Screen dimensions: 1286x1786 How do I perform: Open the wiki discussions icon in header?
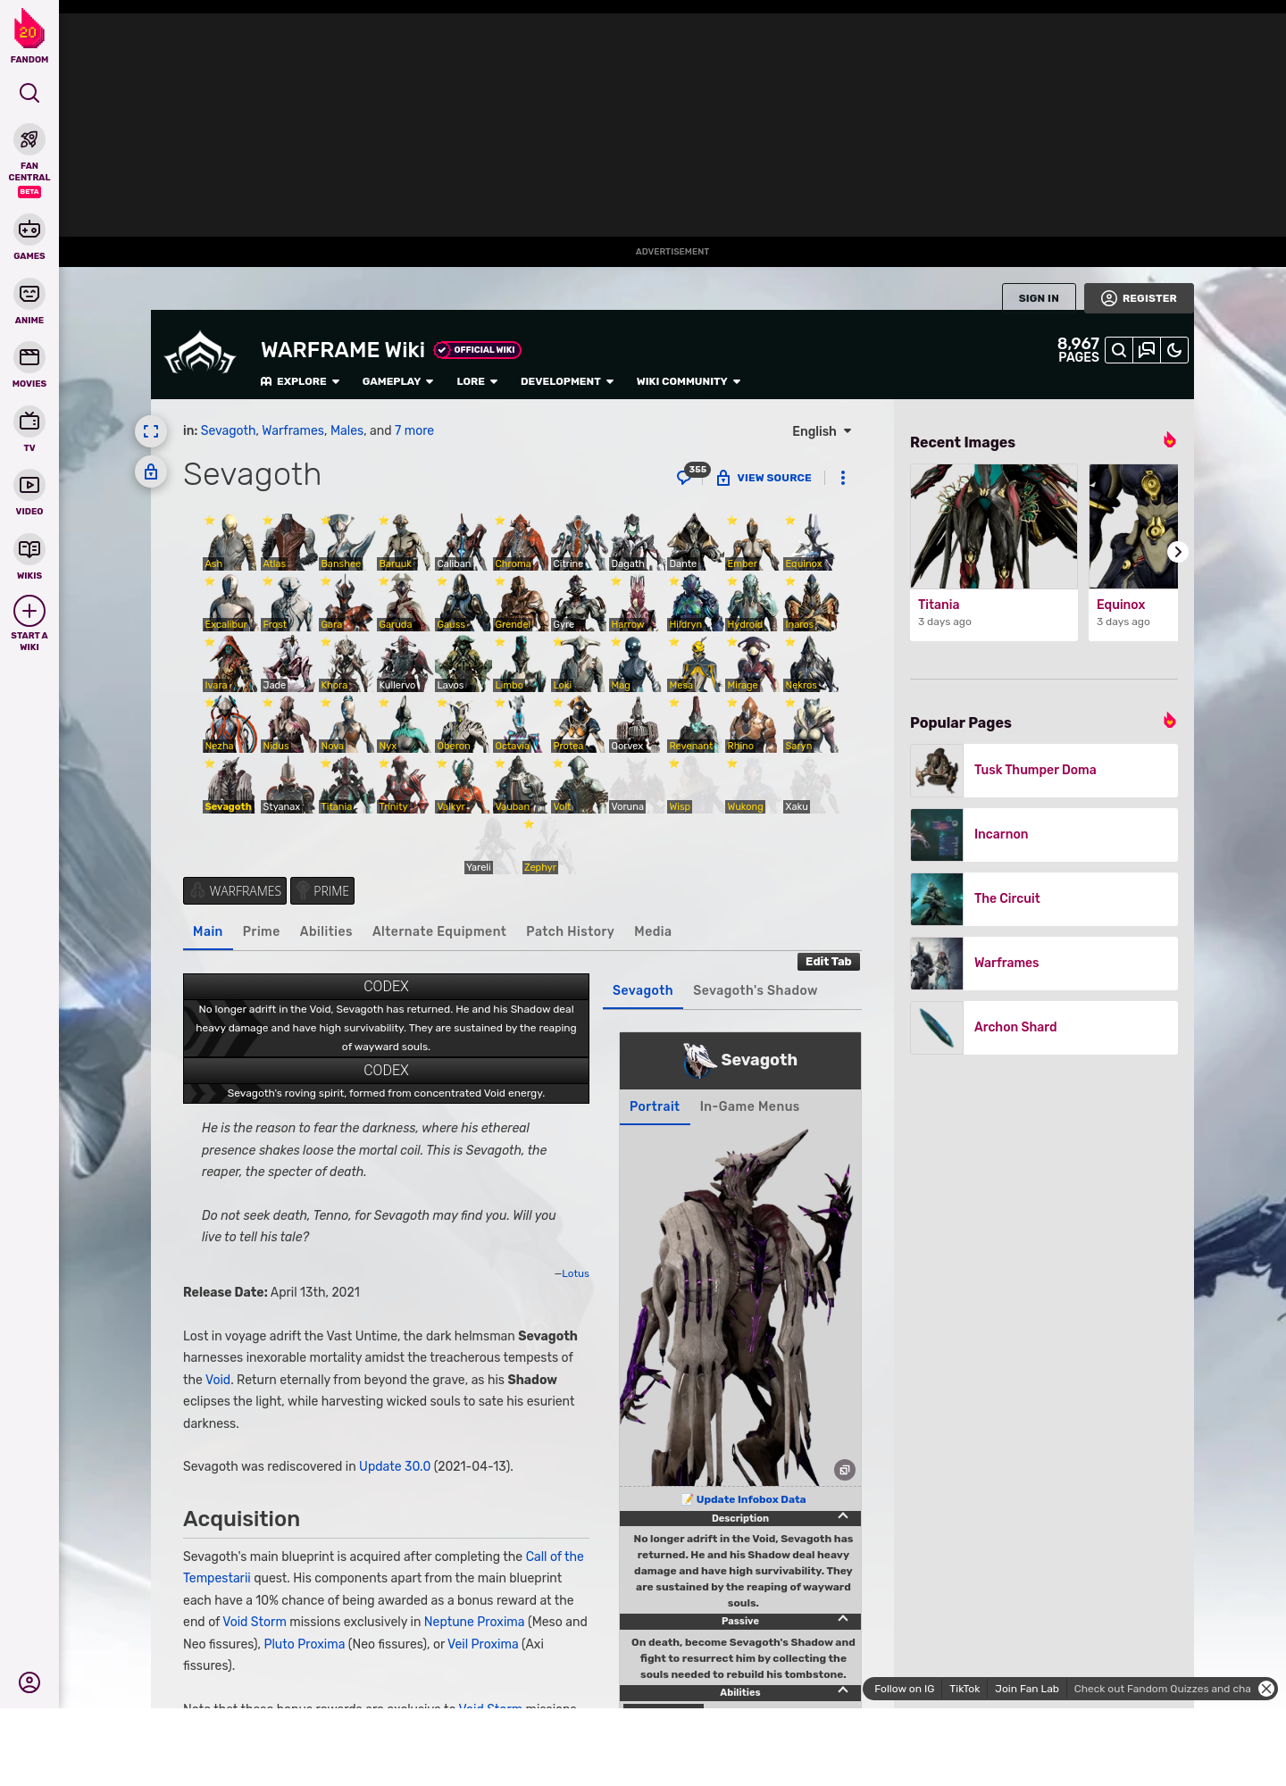pyautogui.click(x=1147, y=350)
